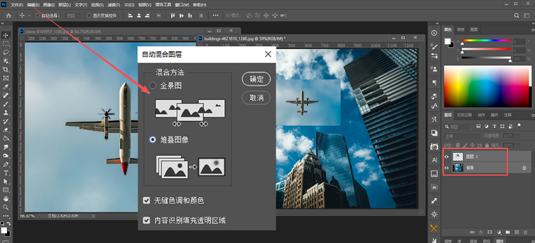Hide the 图层 1 layer eye icon
Viewport: 535px width, 243px height.
(x=446, y=157)
